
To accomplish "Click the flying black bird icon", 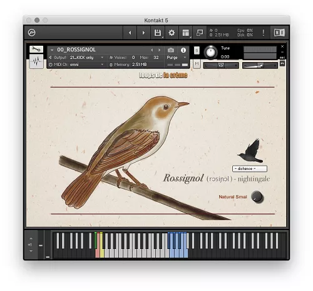I will pos(251,151).
